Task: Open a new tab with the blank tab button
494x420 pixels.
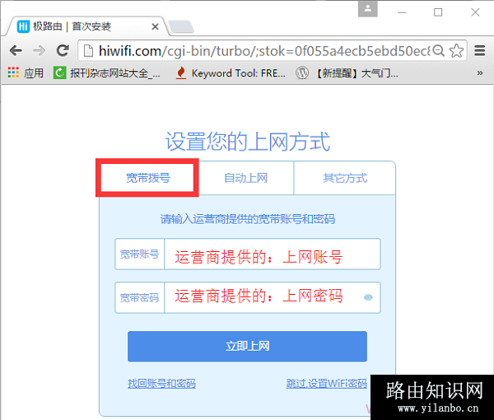Action: (x=181, y=27)
